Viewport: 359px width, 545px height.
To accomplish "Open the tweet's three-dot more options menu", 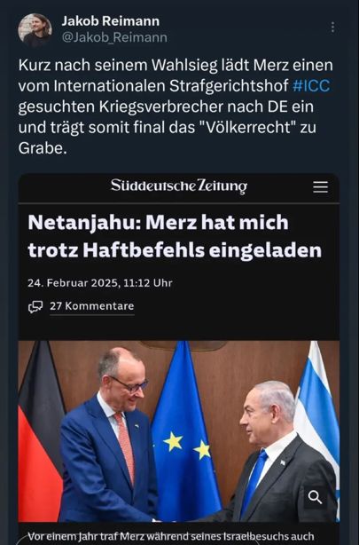I will [x=332, y=27].
